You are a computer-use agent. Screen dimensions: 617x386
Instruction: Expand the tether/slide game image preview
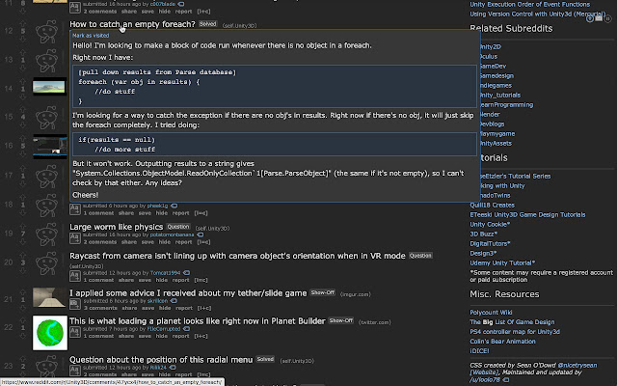click(75, 304)
